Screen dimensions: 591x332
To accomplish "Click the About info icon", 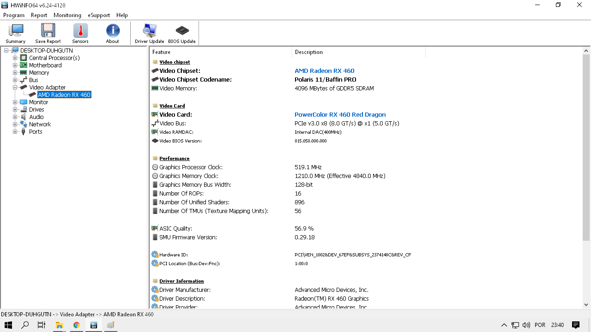I will [113, 30].
